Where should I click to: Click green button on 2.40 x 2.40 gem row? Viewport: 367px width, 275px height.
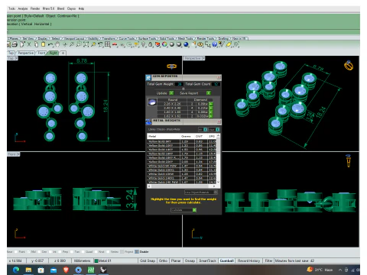pos(211,108)
